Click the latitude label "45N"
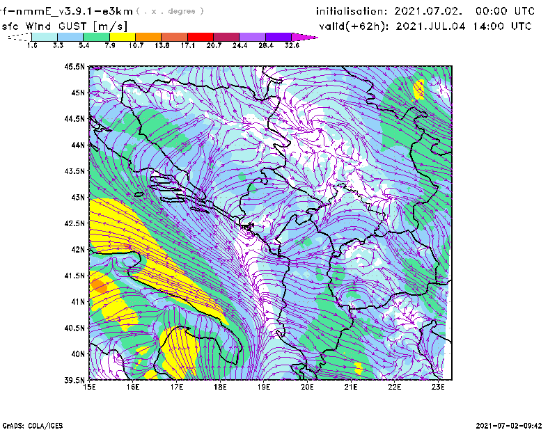 point(78,93)
